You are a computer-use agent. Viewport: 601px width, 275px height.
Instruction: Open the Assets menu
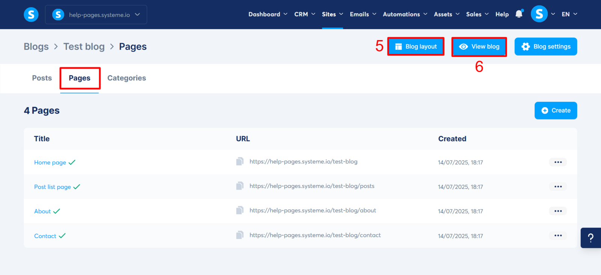pos(447,14)
